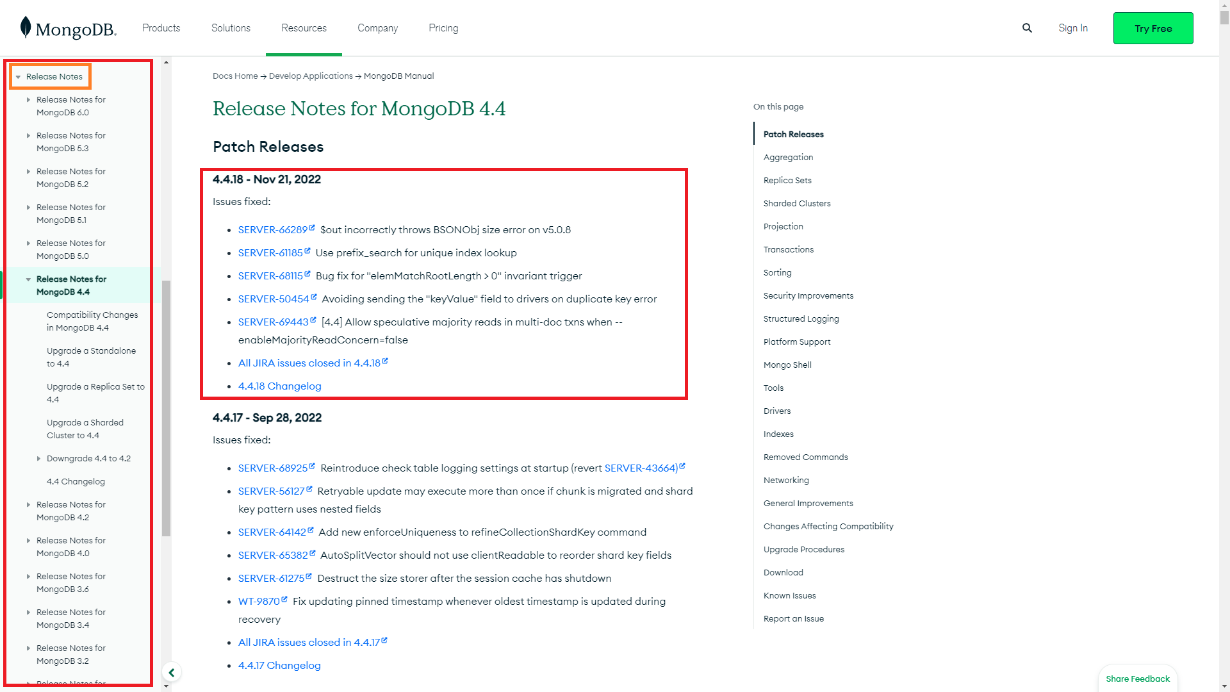
Task: Collapse Release Notes for MongoDB 4.4
Action: point(28,279)
